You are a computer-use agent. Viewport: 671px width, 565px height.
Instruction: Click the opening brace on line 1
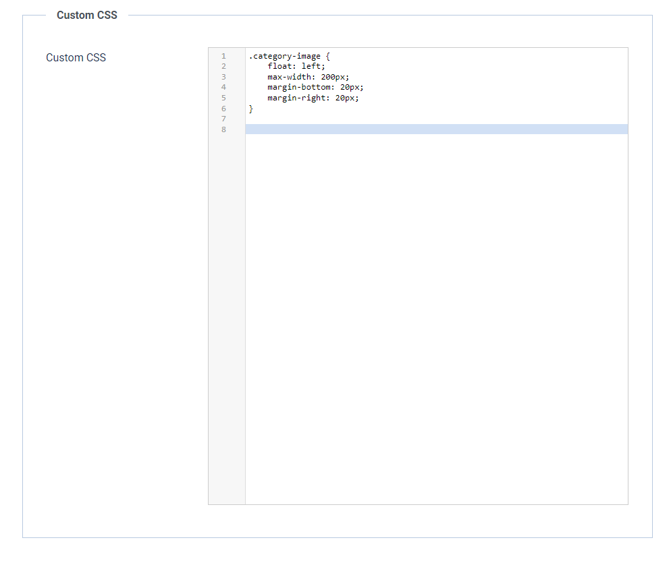pyautogui.click(x=328, y=56)
